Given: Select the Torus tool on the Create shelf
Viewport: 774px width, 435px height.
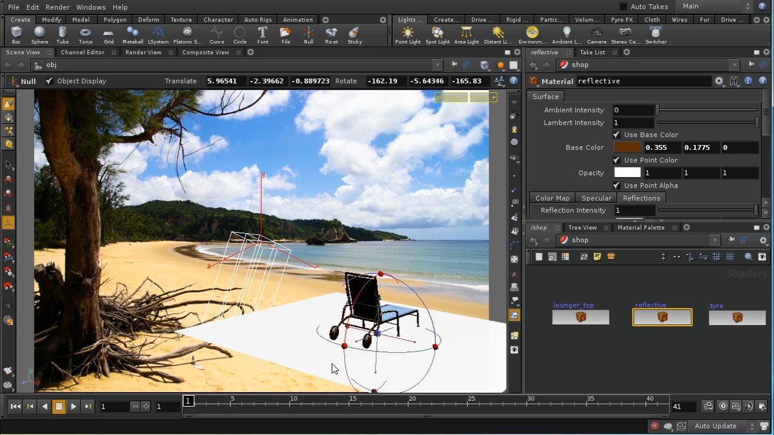Looking at the screenshot, I should click(85, 34).
